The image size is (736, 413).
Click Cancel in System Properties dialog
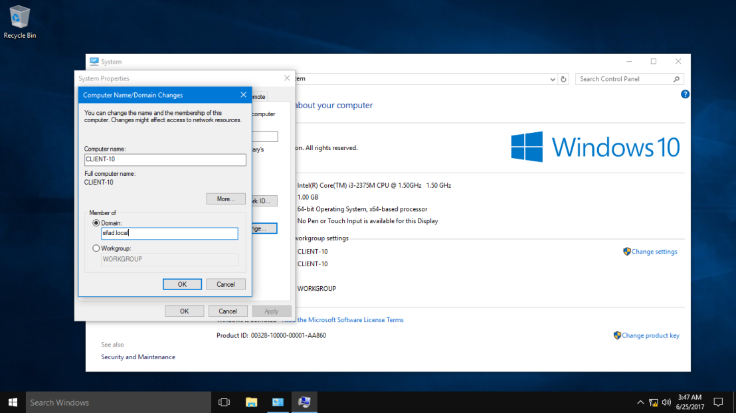[228, 311]
